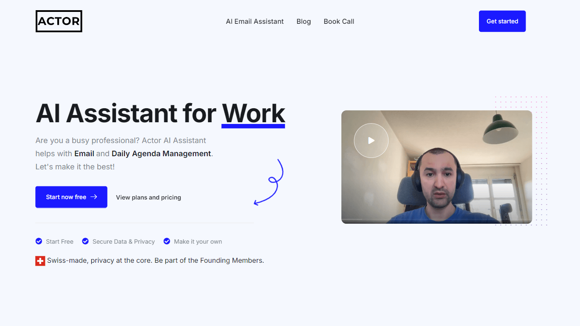Click the 'Start Free' label
580x326 pixels.
(x=59, y=242)
